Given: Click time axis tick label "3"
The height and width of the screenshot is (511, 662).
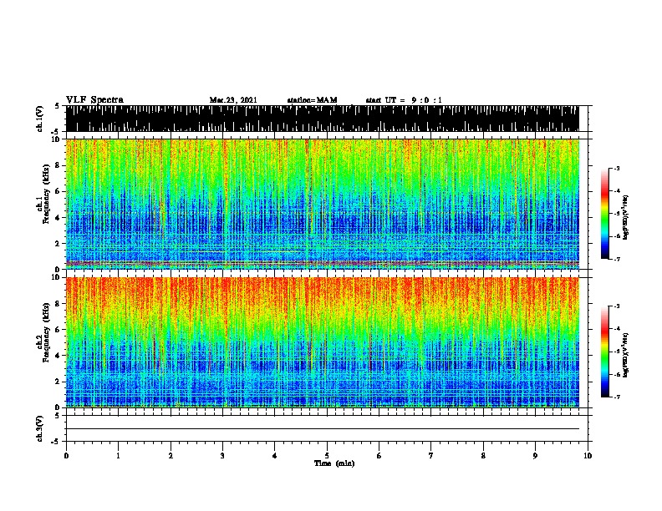Looking at the screenshot, I should tap(222, 456).
